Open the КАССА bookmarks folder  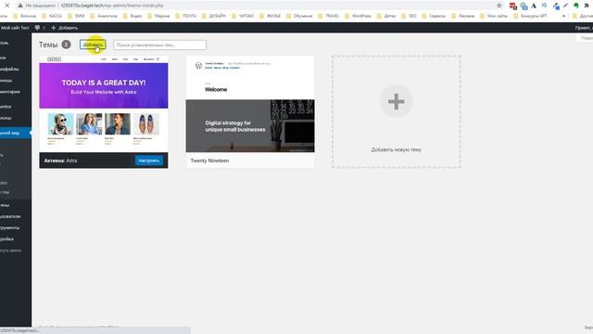[x=52, y=16]
